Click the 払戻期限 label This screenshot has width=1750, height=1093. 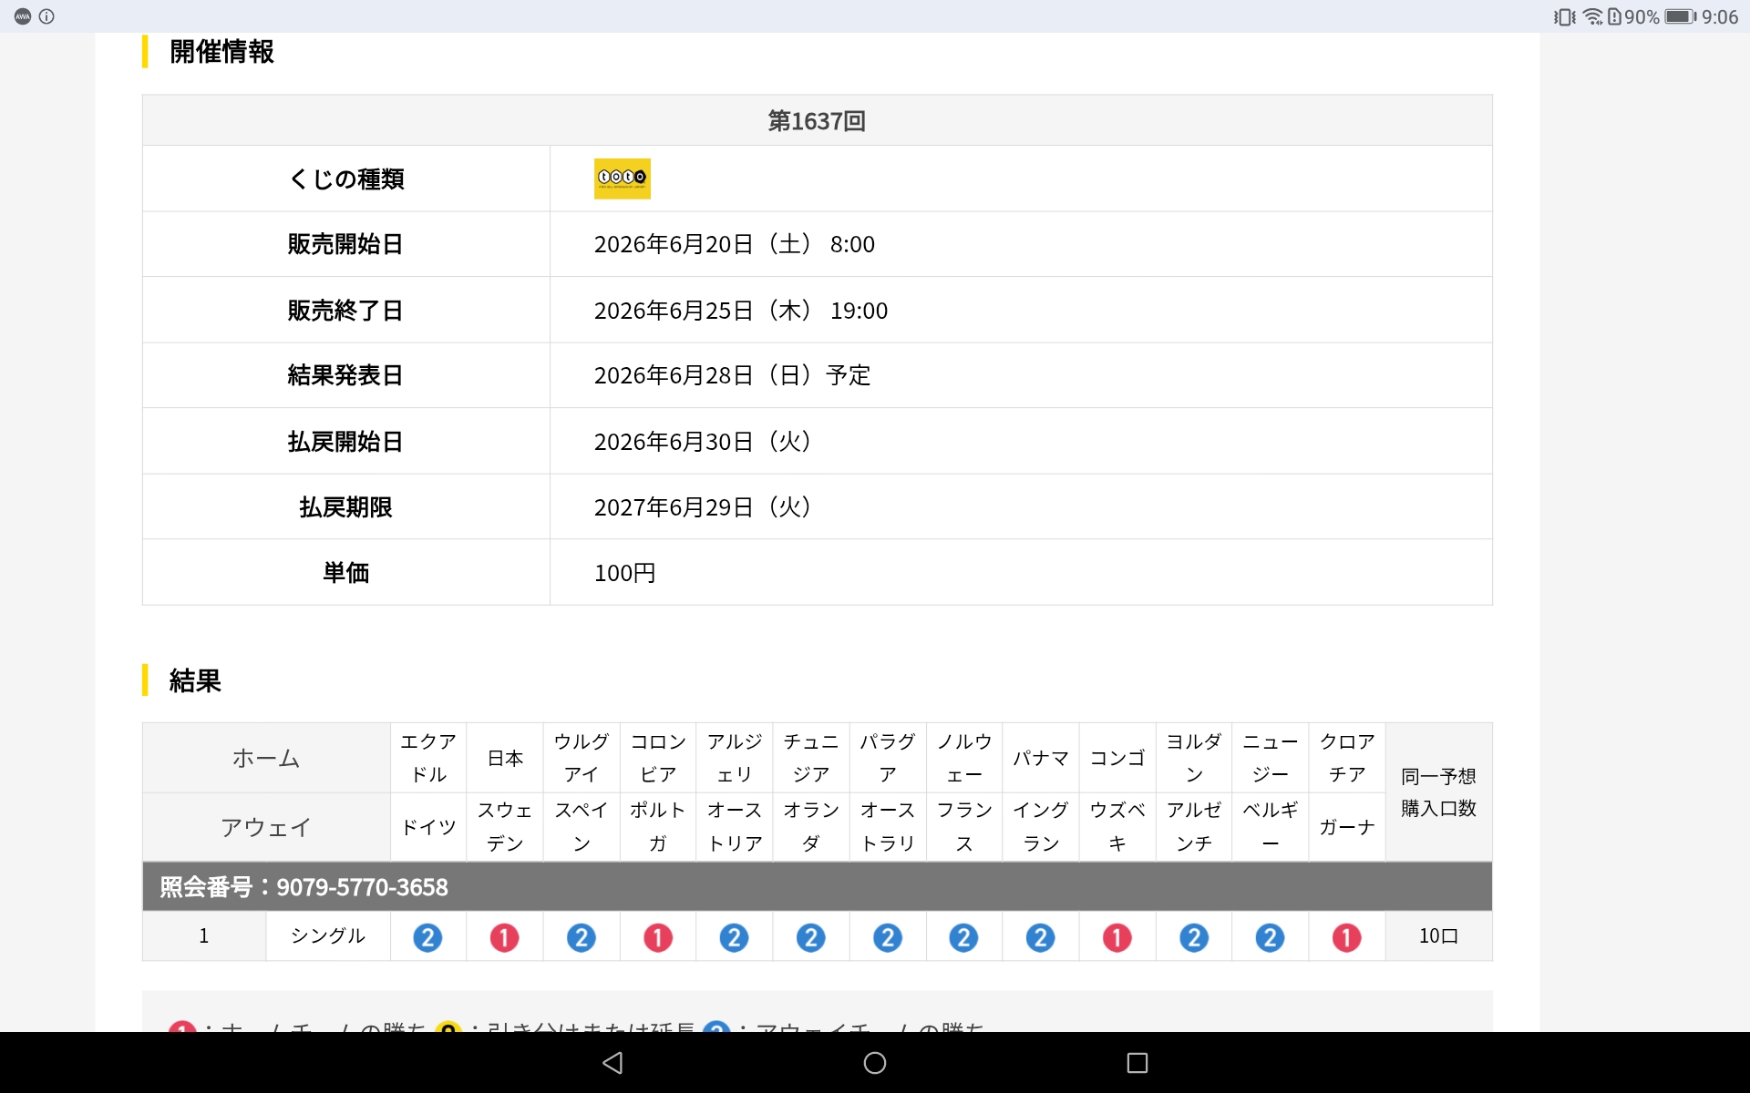(x=345, y=507)
